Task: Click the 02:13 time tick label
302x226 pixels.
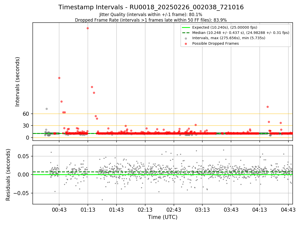Action: [x=145, y=209]
